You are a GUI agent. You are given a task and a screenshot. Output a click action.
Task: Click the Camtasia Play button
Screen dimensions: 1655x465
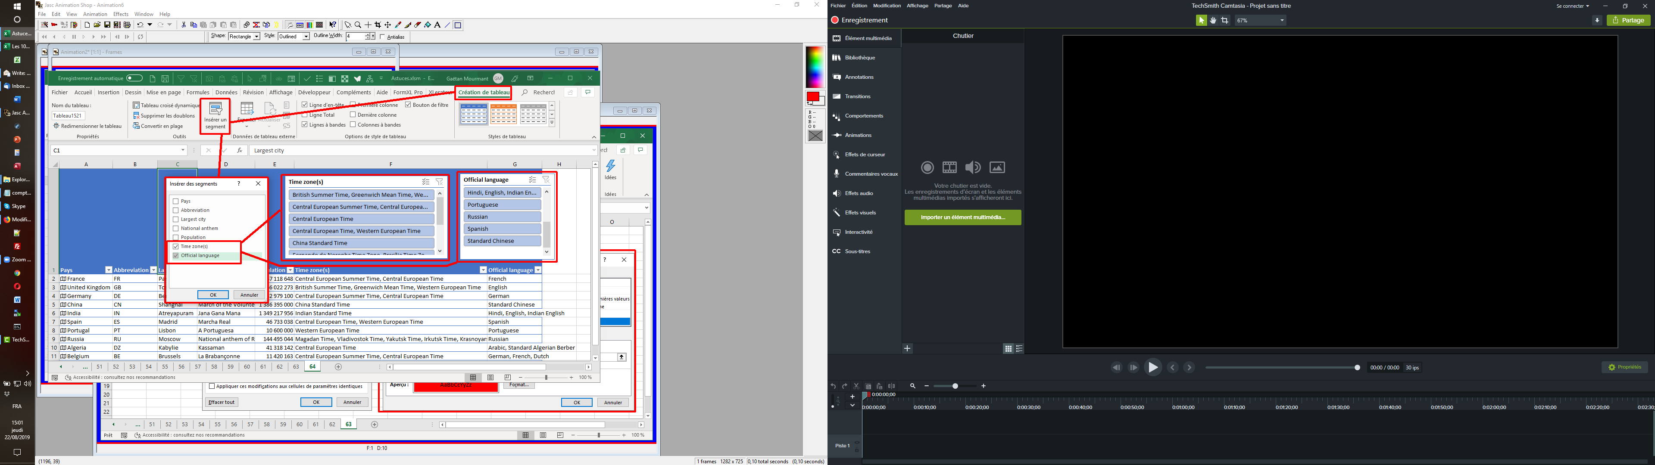click(x=1153, y=367)
